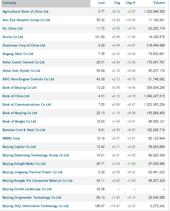Select Beijing Capital last price 15.42
Screen dimensions: 170x211
[x=100, y=147]
